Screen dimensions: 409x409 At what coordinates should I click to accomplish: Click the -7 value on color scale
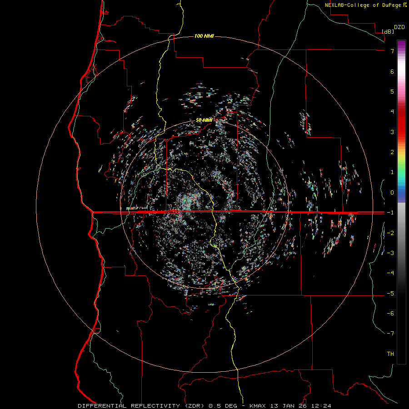390,334
